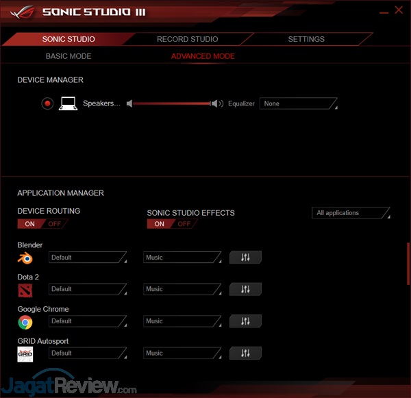Click the GRID Autosport application icon

click(25, 354)
